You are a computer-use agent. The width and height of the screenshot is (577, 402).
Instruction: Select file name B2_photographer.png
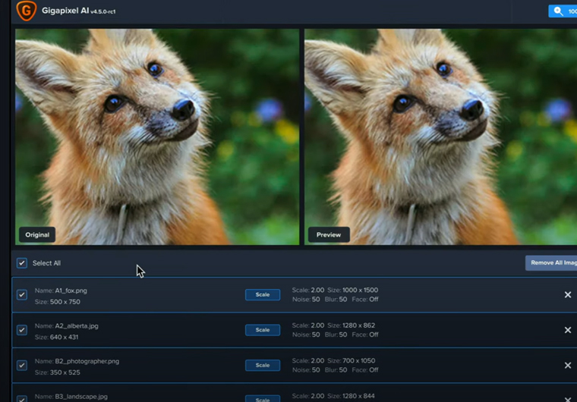pos(87,361)
